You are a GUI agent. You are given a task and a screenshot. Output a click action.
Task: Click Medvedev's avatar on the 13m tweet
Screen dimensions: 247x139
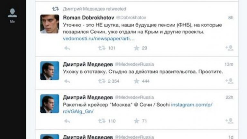click(x=50, y=70)
